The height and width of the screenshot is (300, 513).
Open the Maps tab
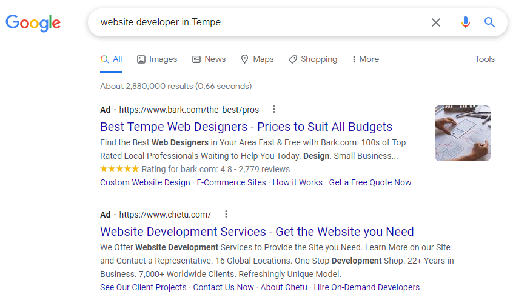point(257,59)
